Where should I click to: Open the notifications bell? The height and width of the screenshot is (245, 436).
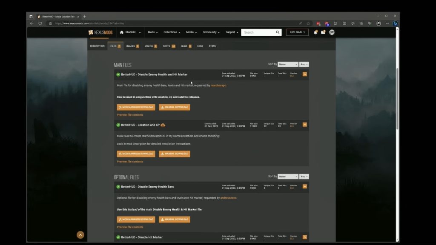point(315,32)
